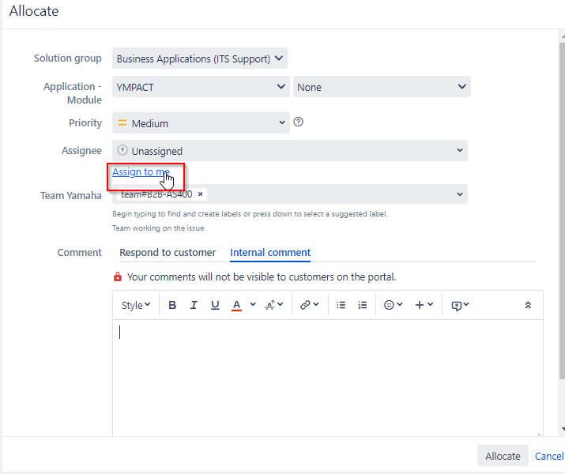This screenshot has height=474, width=565.
Task: Open the Solution group dropdown
Action: click(200, 58)
